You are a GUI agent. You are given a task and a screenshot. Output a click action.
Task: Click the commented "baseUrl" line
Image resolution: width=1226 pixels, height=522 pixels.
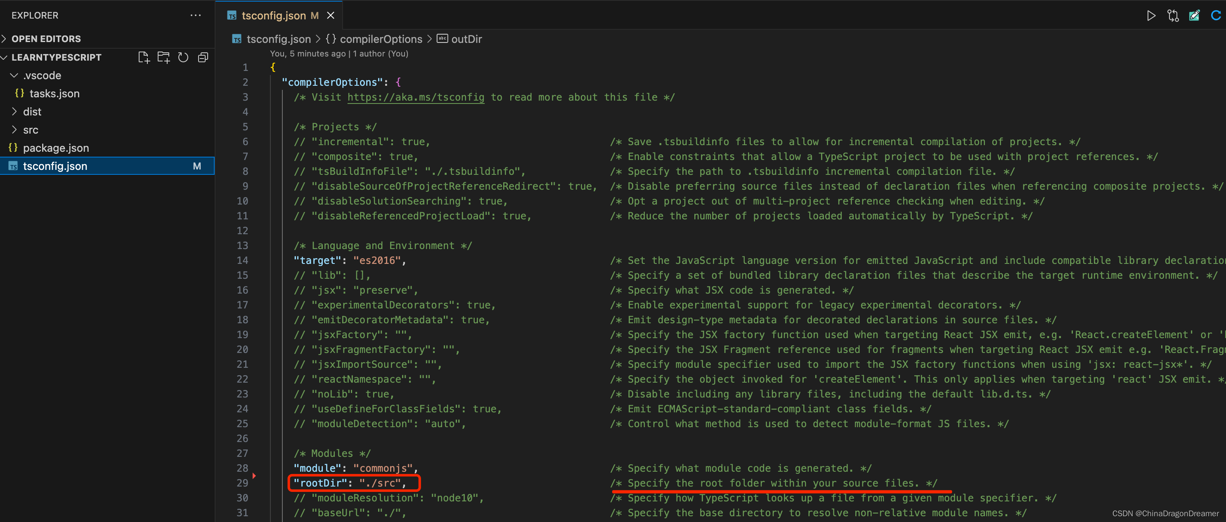point(350,513)
